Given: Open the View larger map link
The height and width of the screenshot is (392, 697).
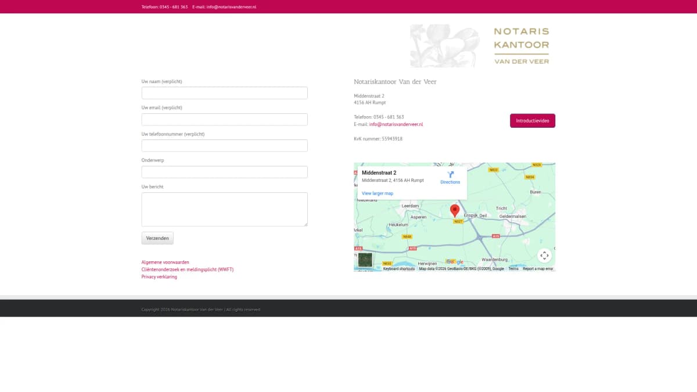Looking at the screenshot, I should (x=377, y=193).
